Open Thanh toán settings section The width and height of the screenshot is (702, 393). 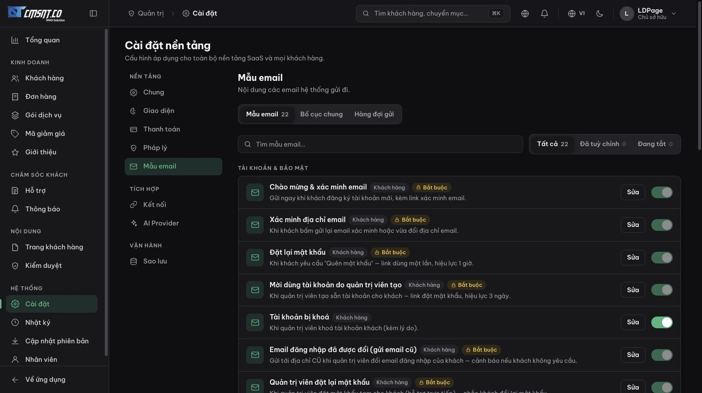click(174, 129)
